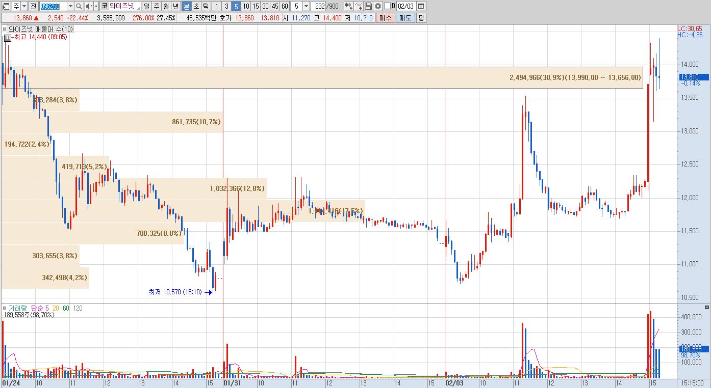Select 틱 tick chart period
Image resolution: width=711 pixels, height=388 pixels.
pos(205,6)
